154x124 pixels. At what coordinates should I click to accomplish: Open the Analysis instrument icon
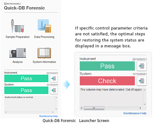[18, 53]
